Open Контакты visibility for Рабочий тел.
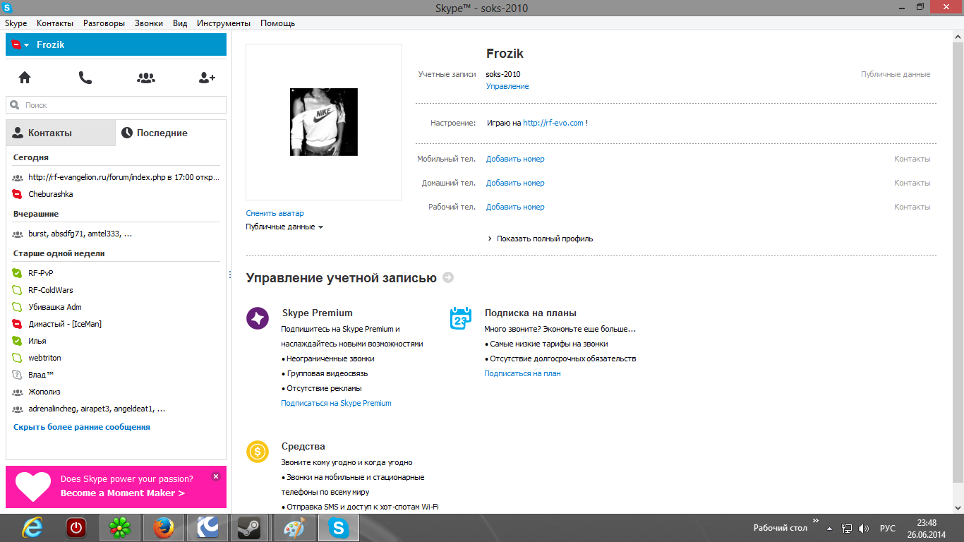 click(912, 207)
